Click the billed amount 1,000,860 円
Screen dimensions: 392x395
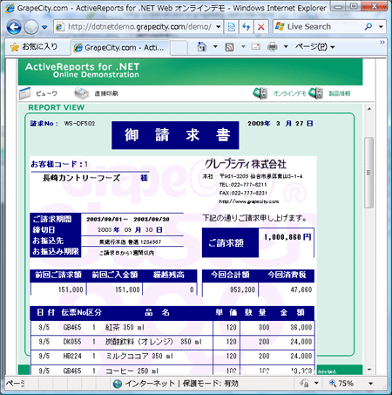[287, 237]
